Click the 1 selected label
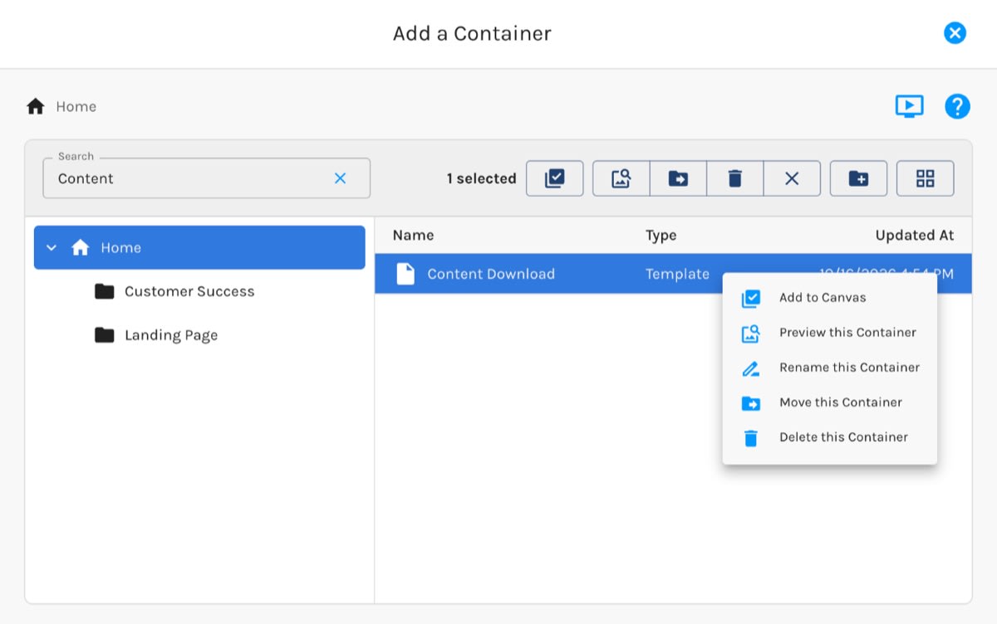The width and height of the screenshot is (997, 624). [x=481, y=178]
